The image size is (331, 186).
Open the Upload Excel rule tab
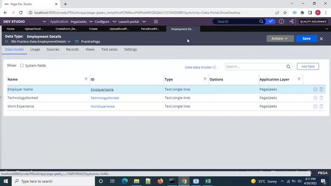click(x=34, y=29)
